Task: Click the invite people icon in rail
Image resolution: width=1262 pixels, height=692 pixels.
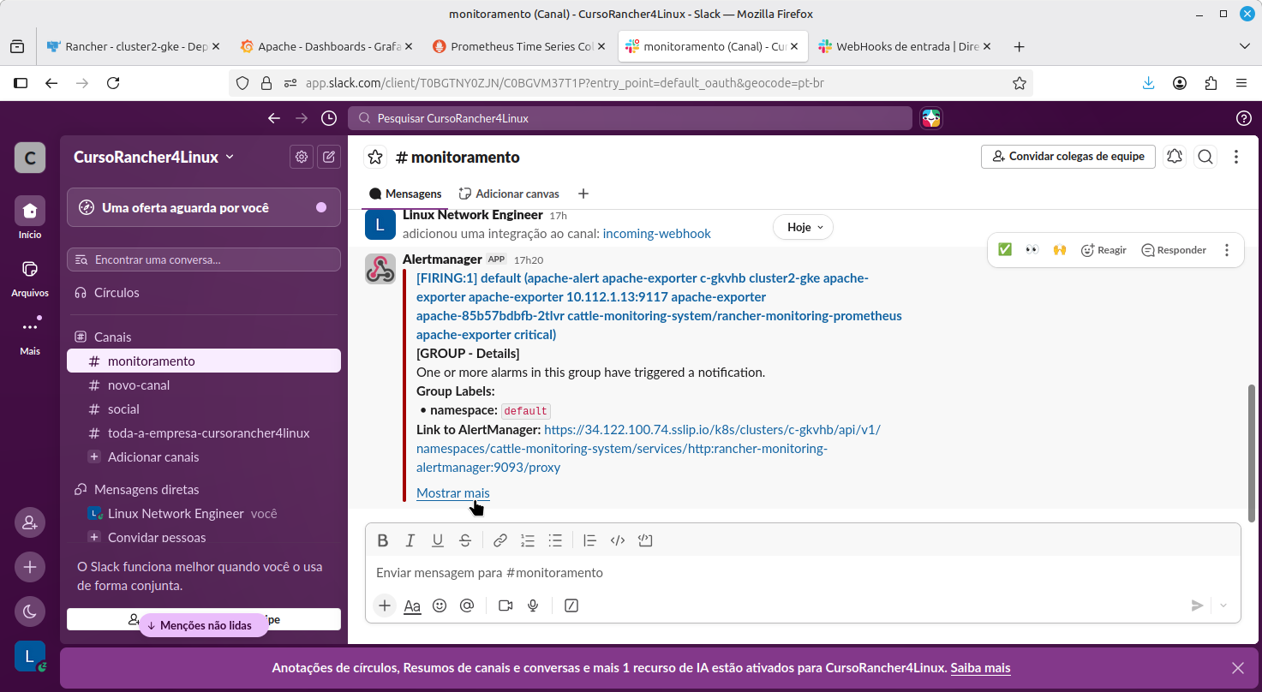Action: 30,522
